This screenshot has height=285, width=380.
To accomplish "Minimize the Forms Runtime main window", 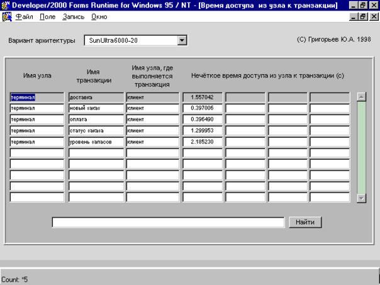I will click(x=354, y=5).
